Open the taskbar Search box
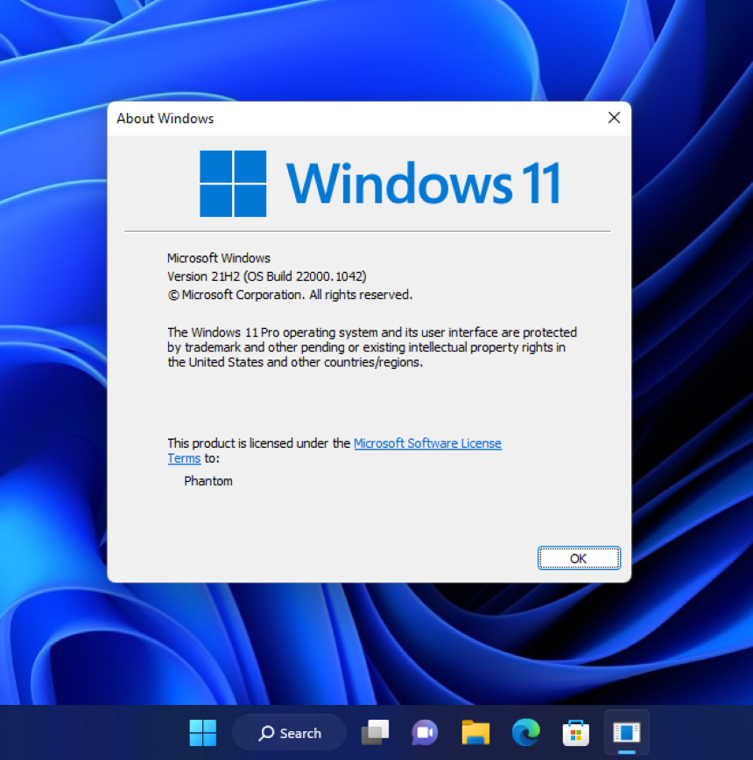The width and height of the screenshot is (753, 760). tap(289, 733)
